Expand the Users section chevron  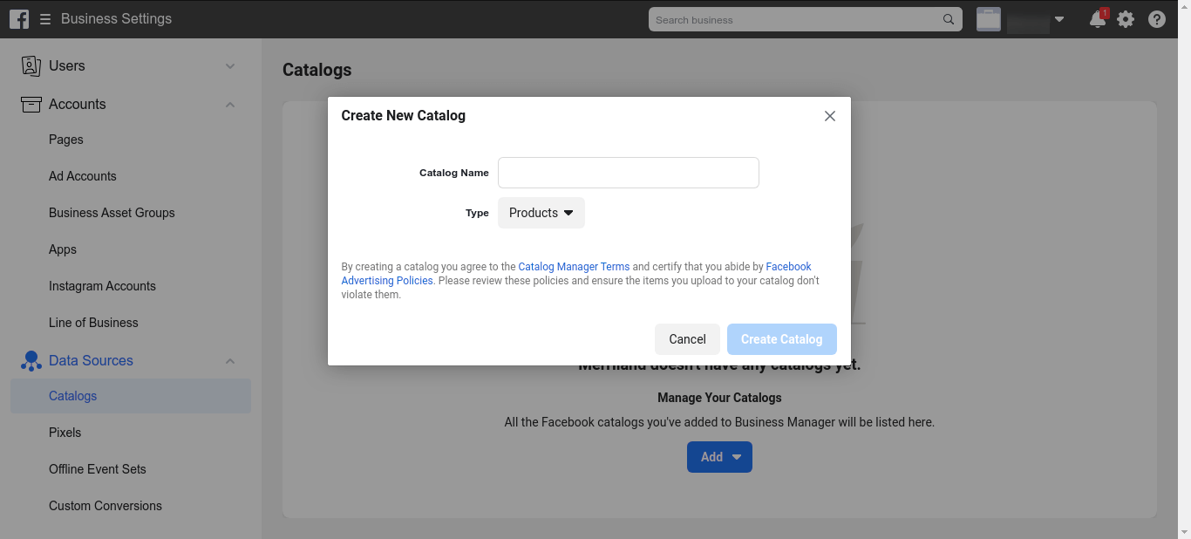230,66
